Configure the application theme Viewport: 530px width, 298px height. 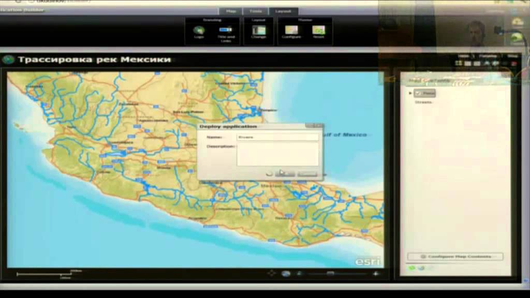coord(291,32)
